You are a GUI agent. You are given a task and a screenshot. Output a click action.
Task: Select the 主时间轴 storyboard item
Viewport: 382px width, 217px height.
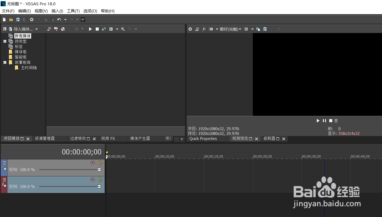[x=29, y=68]
